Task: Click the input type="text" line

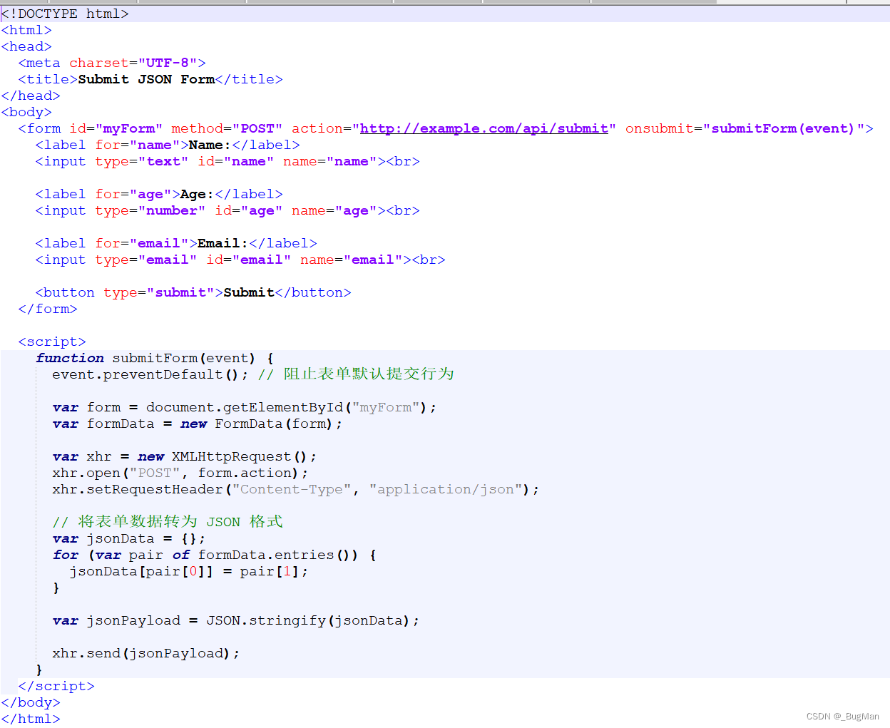Action: tap(227, 161)
